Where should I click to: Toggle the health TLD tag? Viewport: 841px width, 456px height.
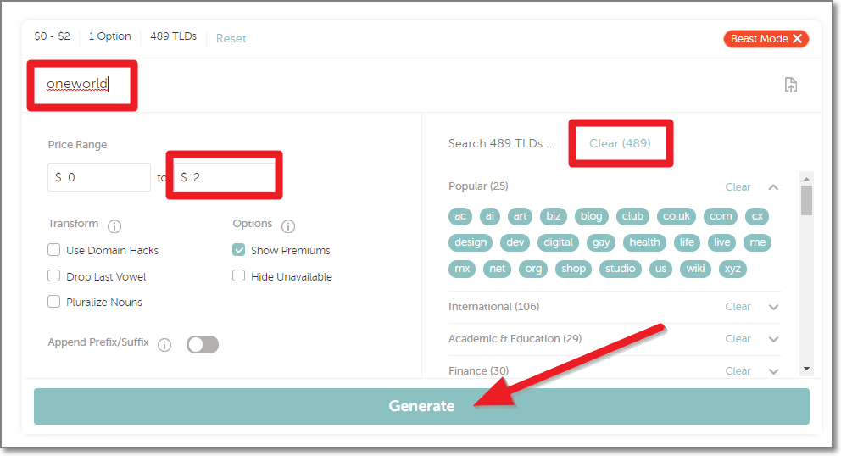[x=644, y=242]
